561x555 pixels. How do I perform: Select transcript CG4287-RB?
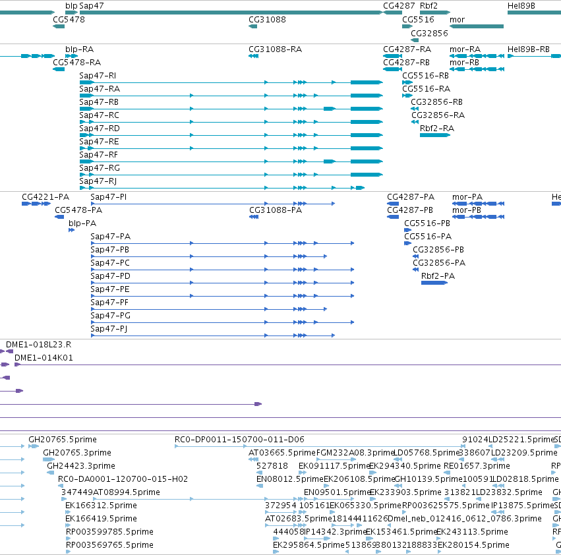[392, 69]
